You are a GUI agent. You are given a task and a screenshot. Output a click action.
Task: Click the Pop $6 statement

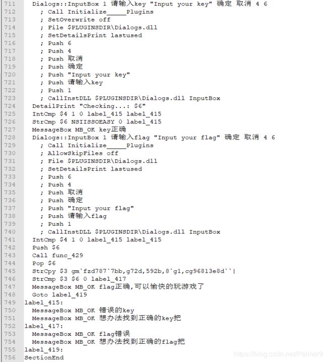point(44,263)
